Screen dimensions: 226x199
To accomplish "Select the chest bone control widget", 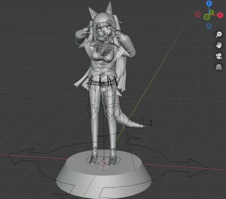I will click(103, 55).
